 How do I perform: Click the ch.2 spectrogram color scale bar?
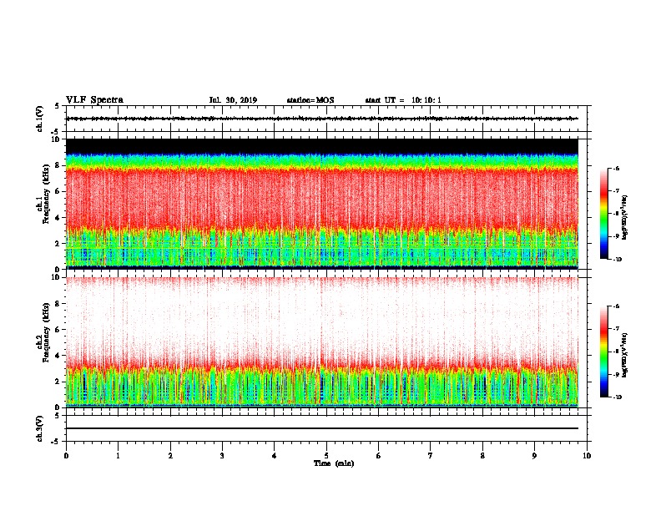click(603, 352)
